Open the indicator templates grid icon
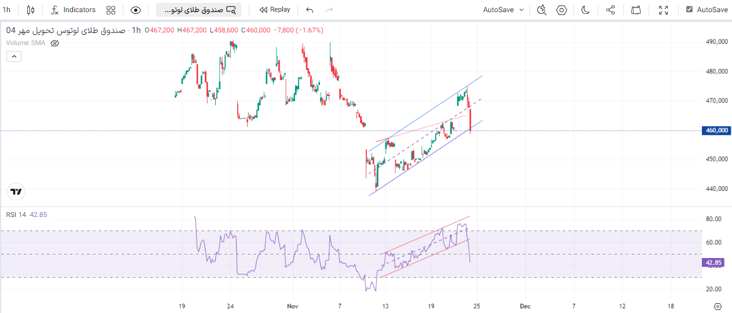 (x=111, y=10)
